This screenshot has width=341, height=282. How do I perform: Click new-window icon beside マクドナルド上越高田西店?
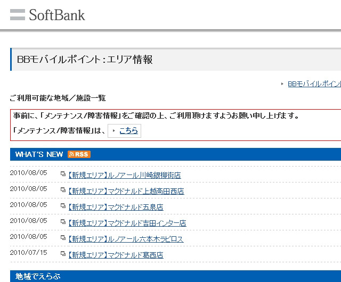63,189
